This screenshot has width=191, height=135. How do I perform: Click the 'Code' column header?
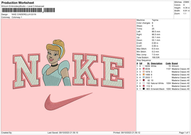coord(168,63)
